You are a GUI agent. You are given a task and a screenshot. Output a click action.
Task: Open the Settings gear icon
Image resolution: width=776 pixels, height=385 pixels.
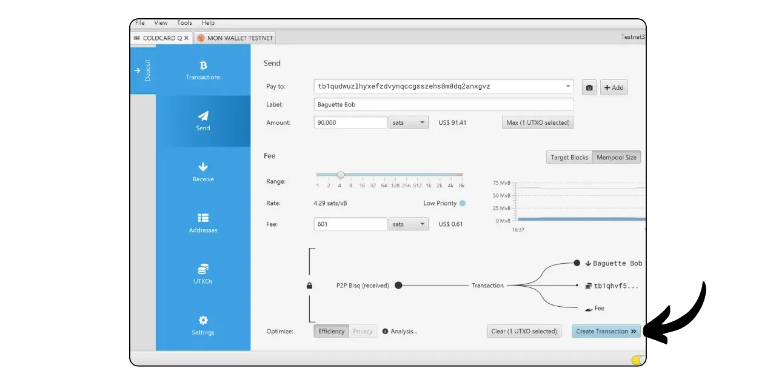click(x=203, y=320)
